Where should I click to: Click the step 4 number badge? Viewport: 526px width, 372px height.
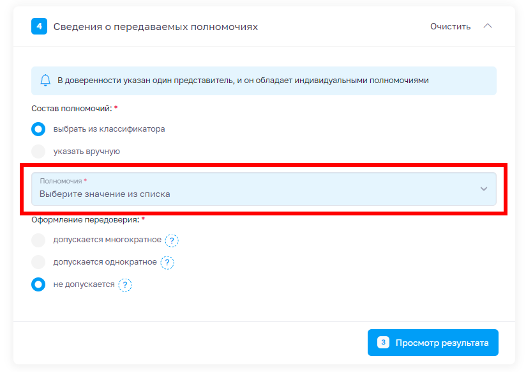tap(39, 27)
